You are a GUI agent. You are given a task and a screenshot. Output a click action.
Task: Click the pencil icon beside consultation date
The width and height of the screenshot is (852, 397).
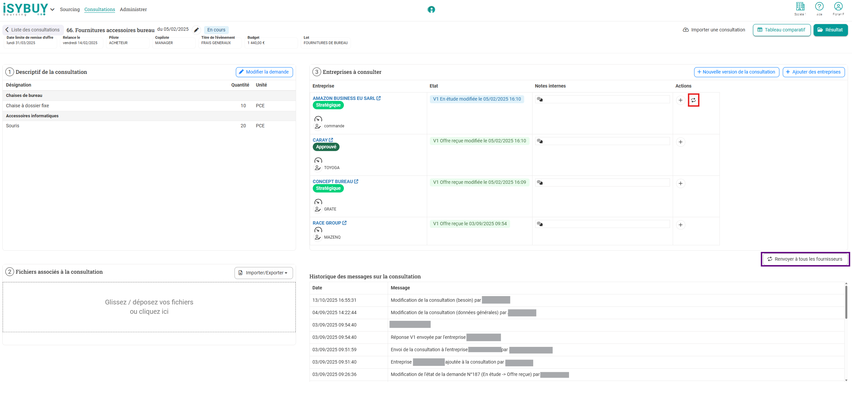(x=196, y=30)
